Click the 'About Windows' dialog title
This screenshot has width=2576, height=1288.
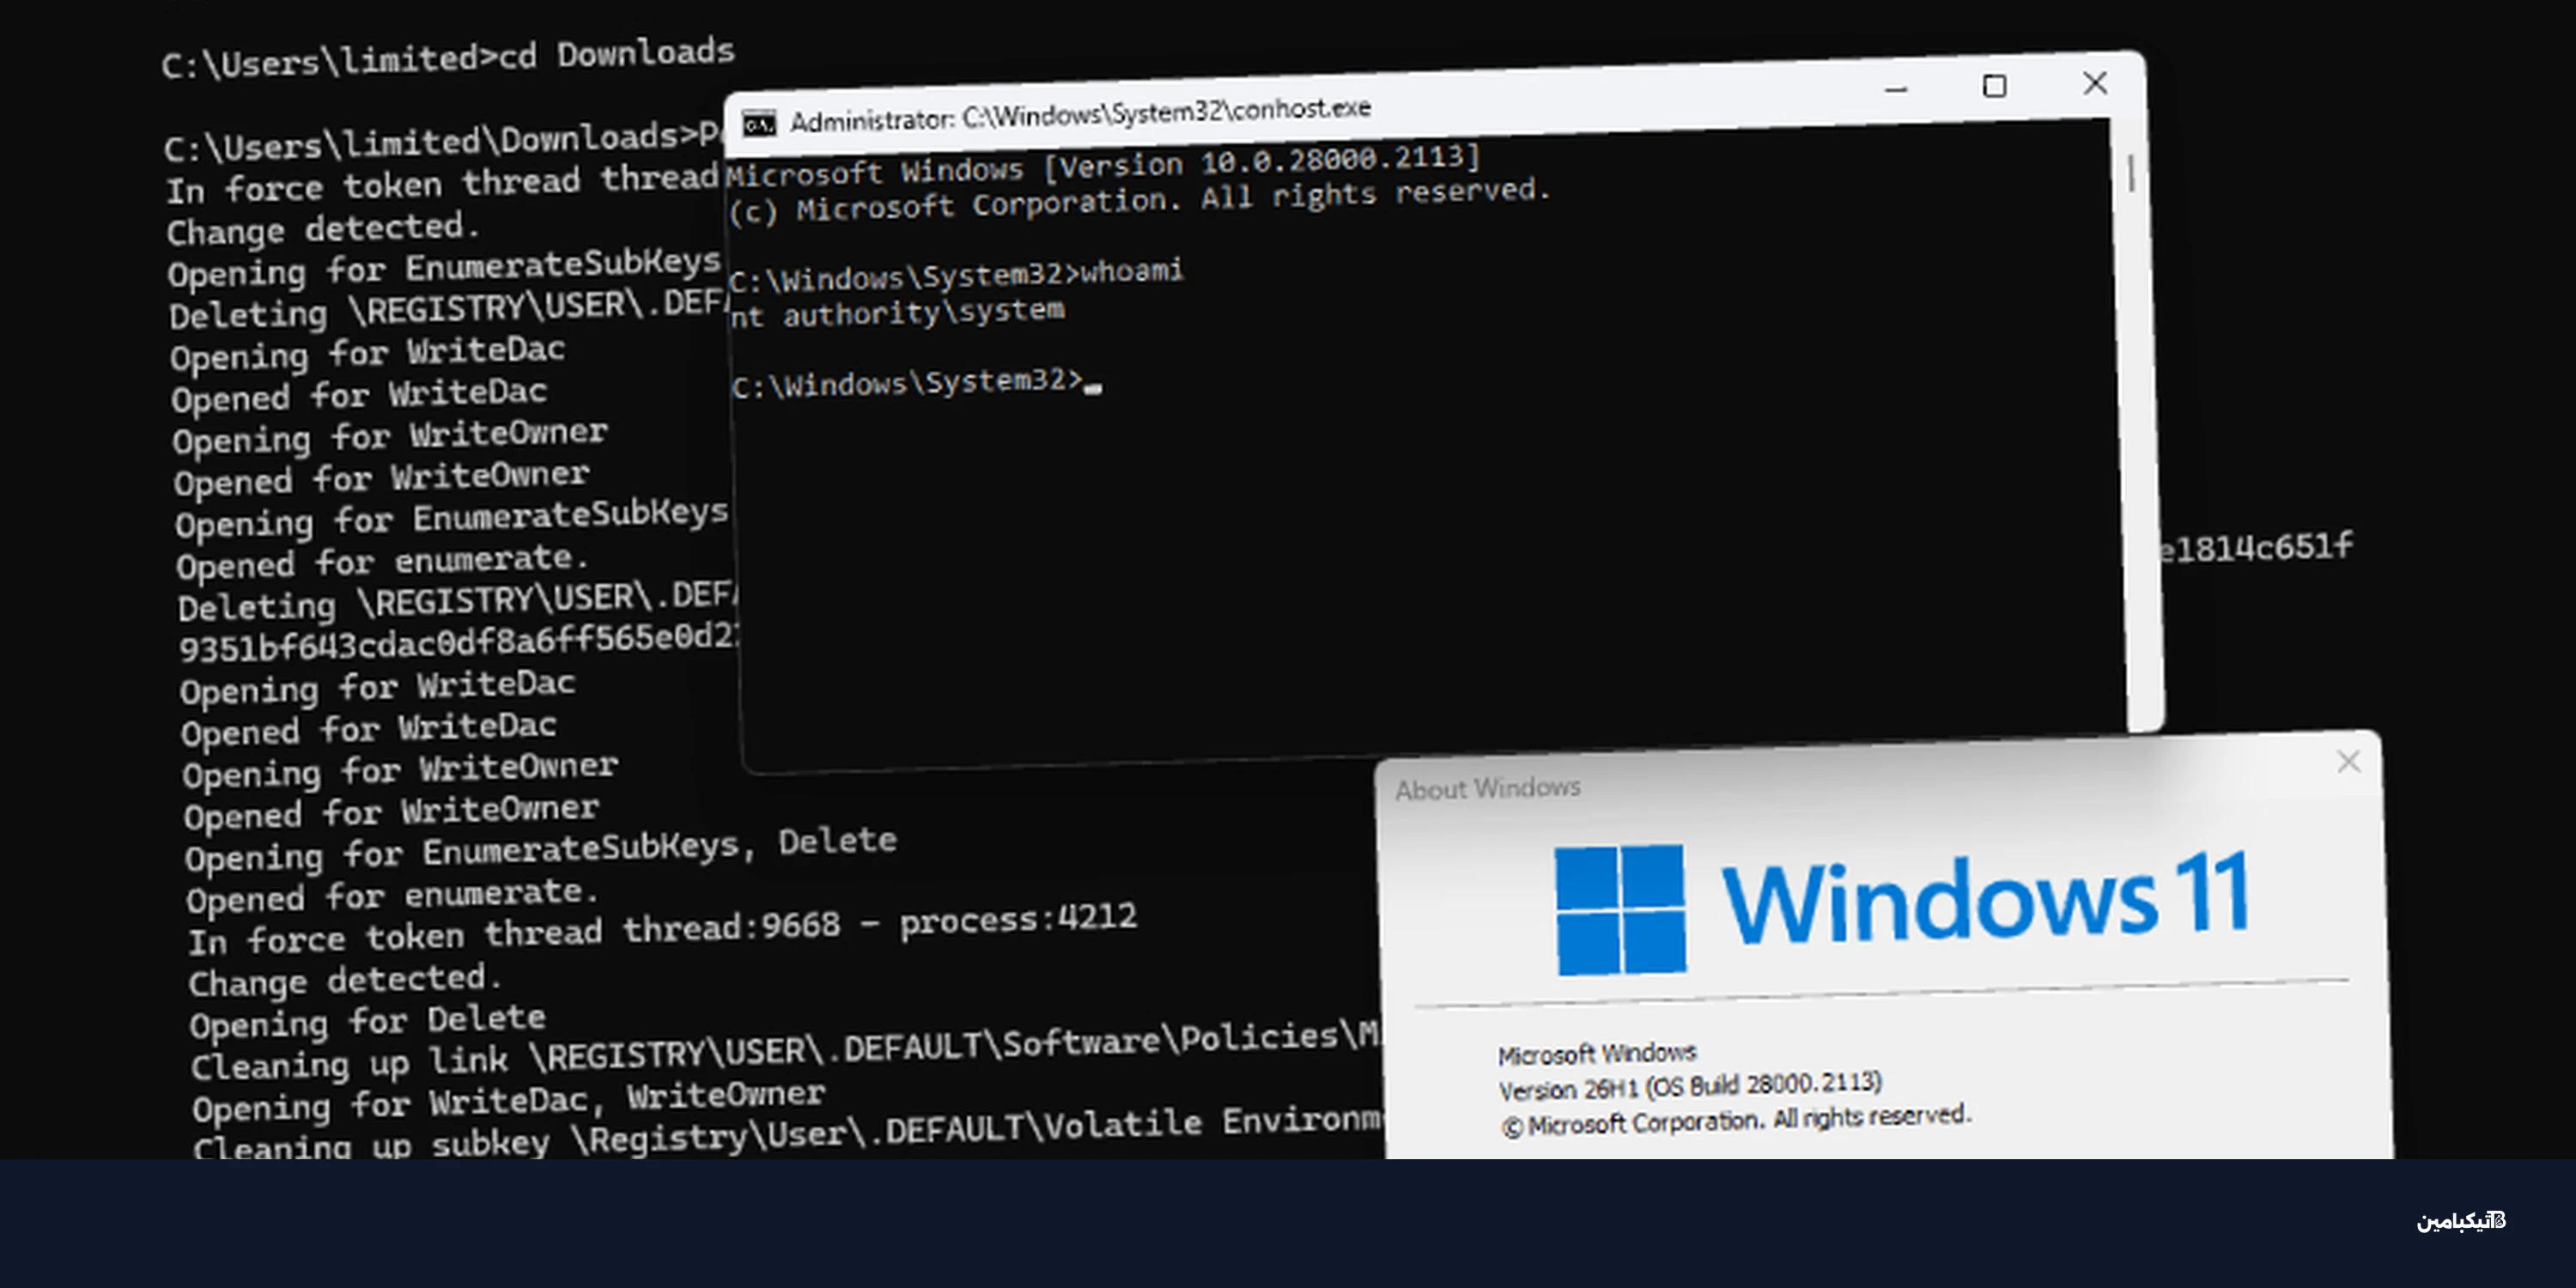[x=1488, y=789]
